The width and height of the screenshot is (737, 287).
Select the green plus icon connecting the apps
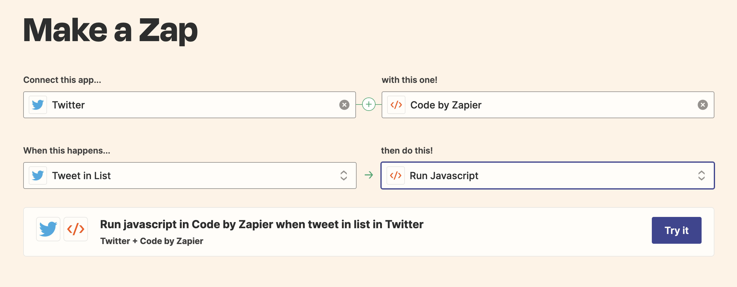[369, 105]
